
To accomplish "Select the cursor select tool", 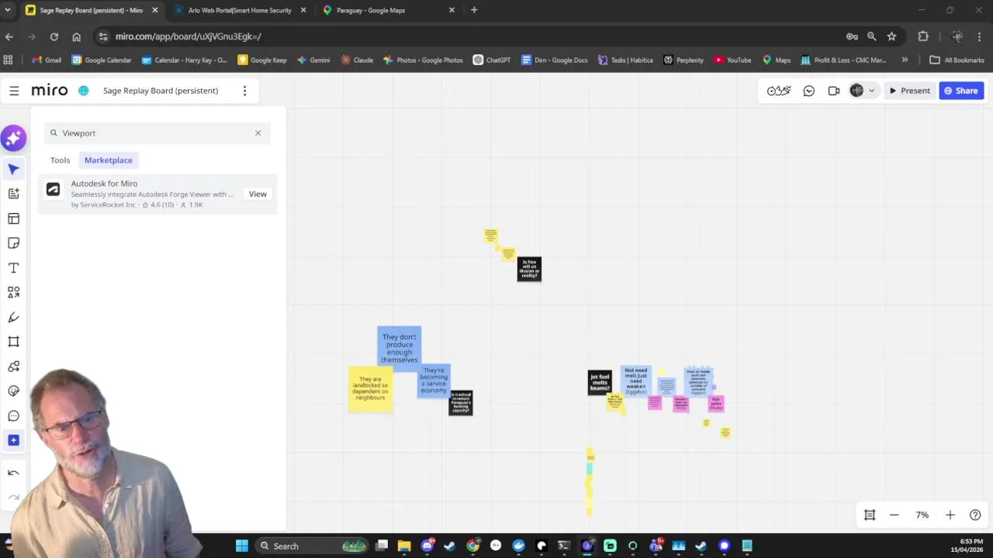I will 13,169.
